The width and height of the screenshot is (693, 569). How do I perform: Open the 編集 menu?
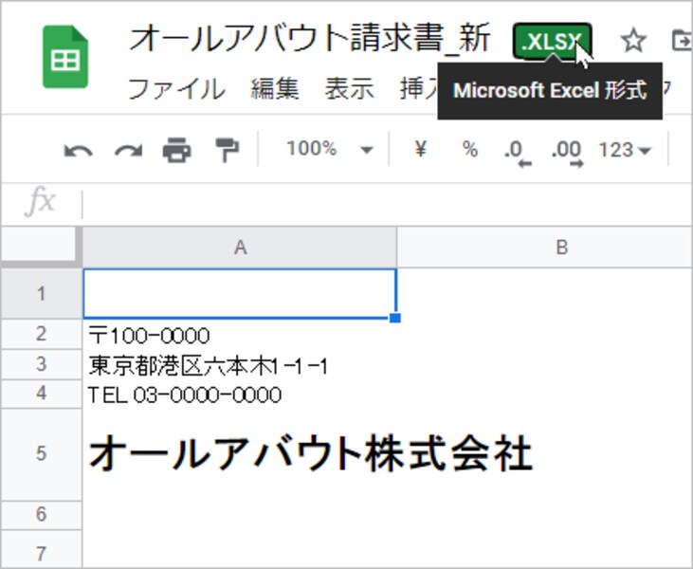tap(275, 88)
